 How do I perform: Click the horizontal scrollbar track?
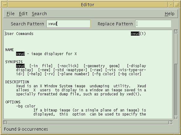(88, 122)
